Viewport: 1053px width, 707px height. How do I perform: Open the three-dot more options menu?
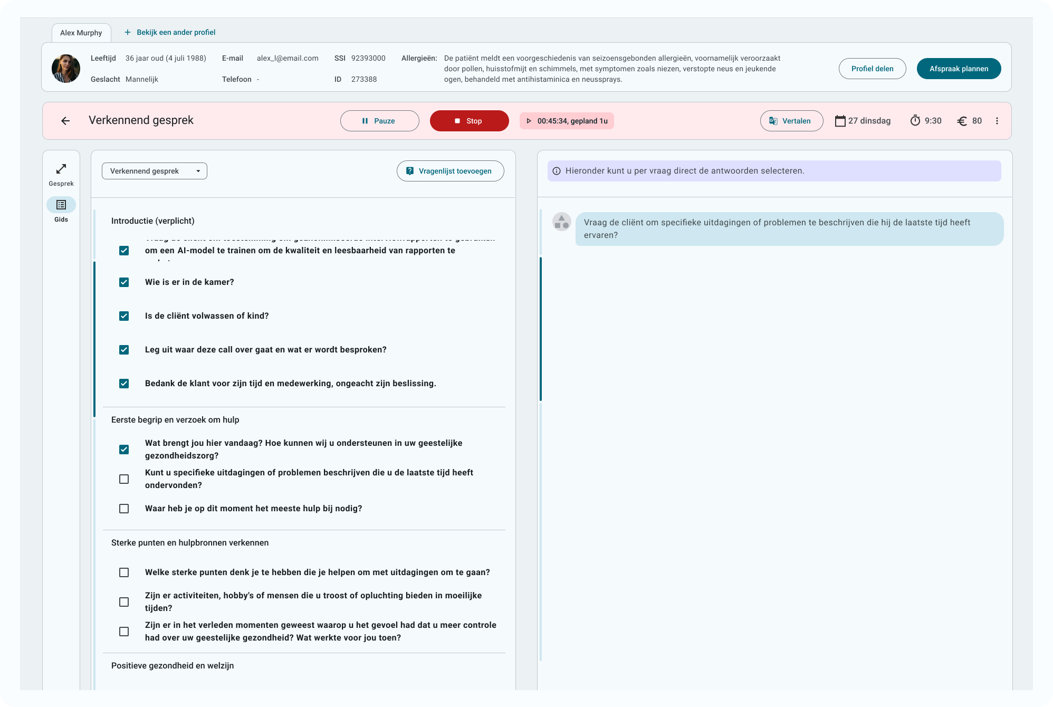click(997, 121)
